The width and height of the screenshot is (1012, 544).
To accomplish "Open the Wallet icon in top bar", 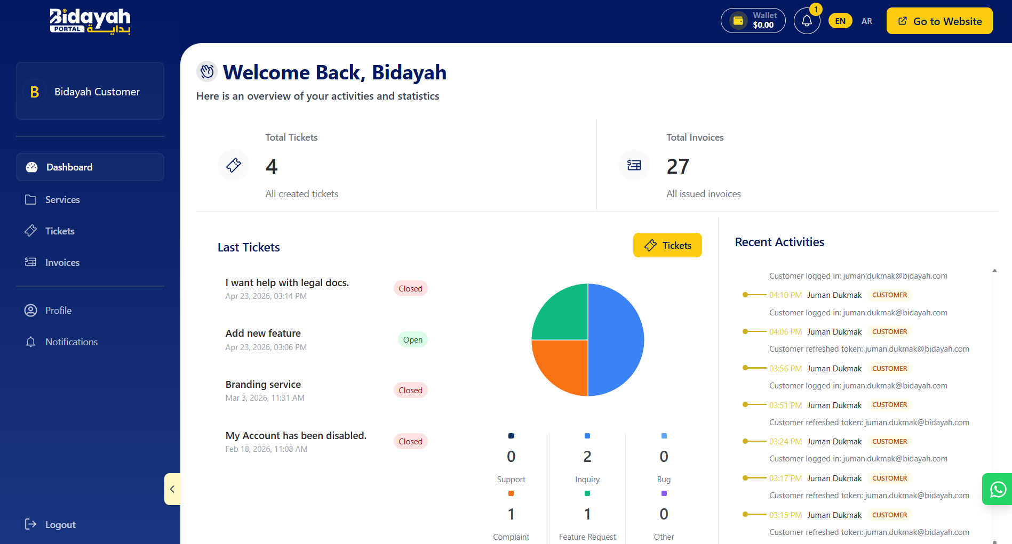I will pos(738,20).
